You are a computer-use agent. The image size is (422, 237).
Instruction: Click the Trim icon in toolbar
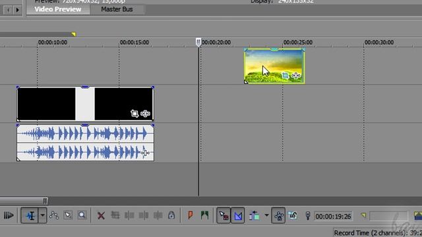click(x=115, y=215)
